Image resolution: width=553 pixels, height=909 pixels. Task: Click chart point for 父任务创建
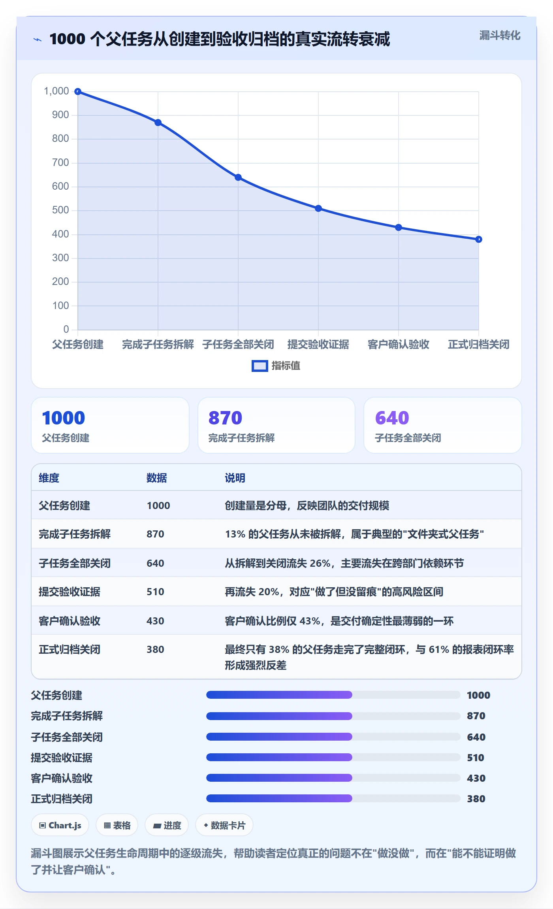[78, 92]
